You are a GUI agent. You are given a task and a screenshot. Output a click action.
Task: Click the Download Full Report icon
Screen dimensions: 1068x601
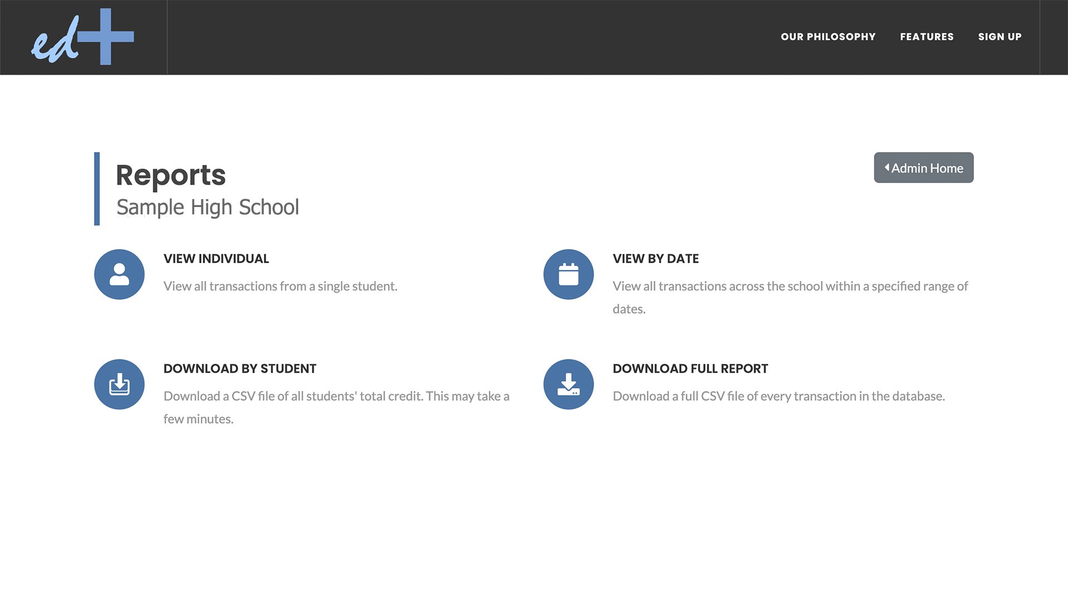(x=568, y=385)
